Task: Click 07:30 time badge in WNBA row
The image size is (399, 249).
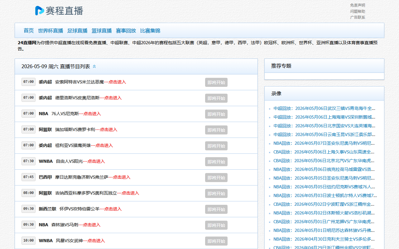Action: 28,161
